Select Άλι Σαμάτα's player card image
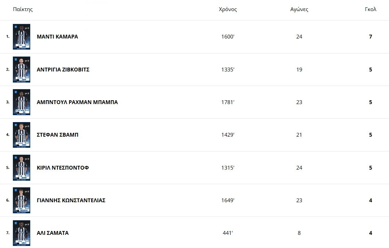389x248 pixels. coord(22,233)
